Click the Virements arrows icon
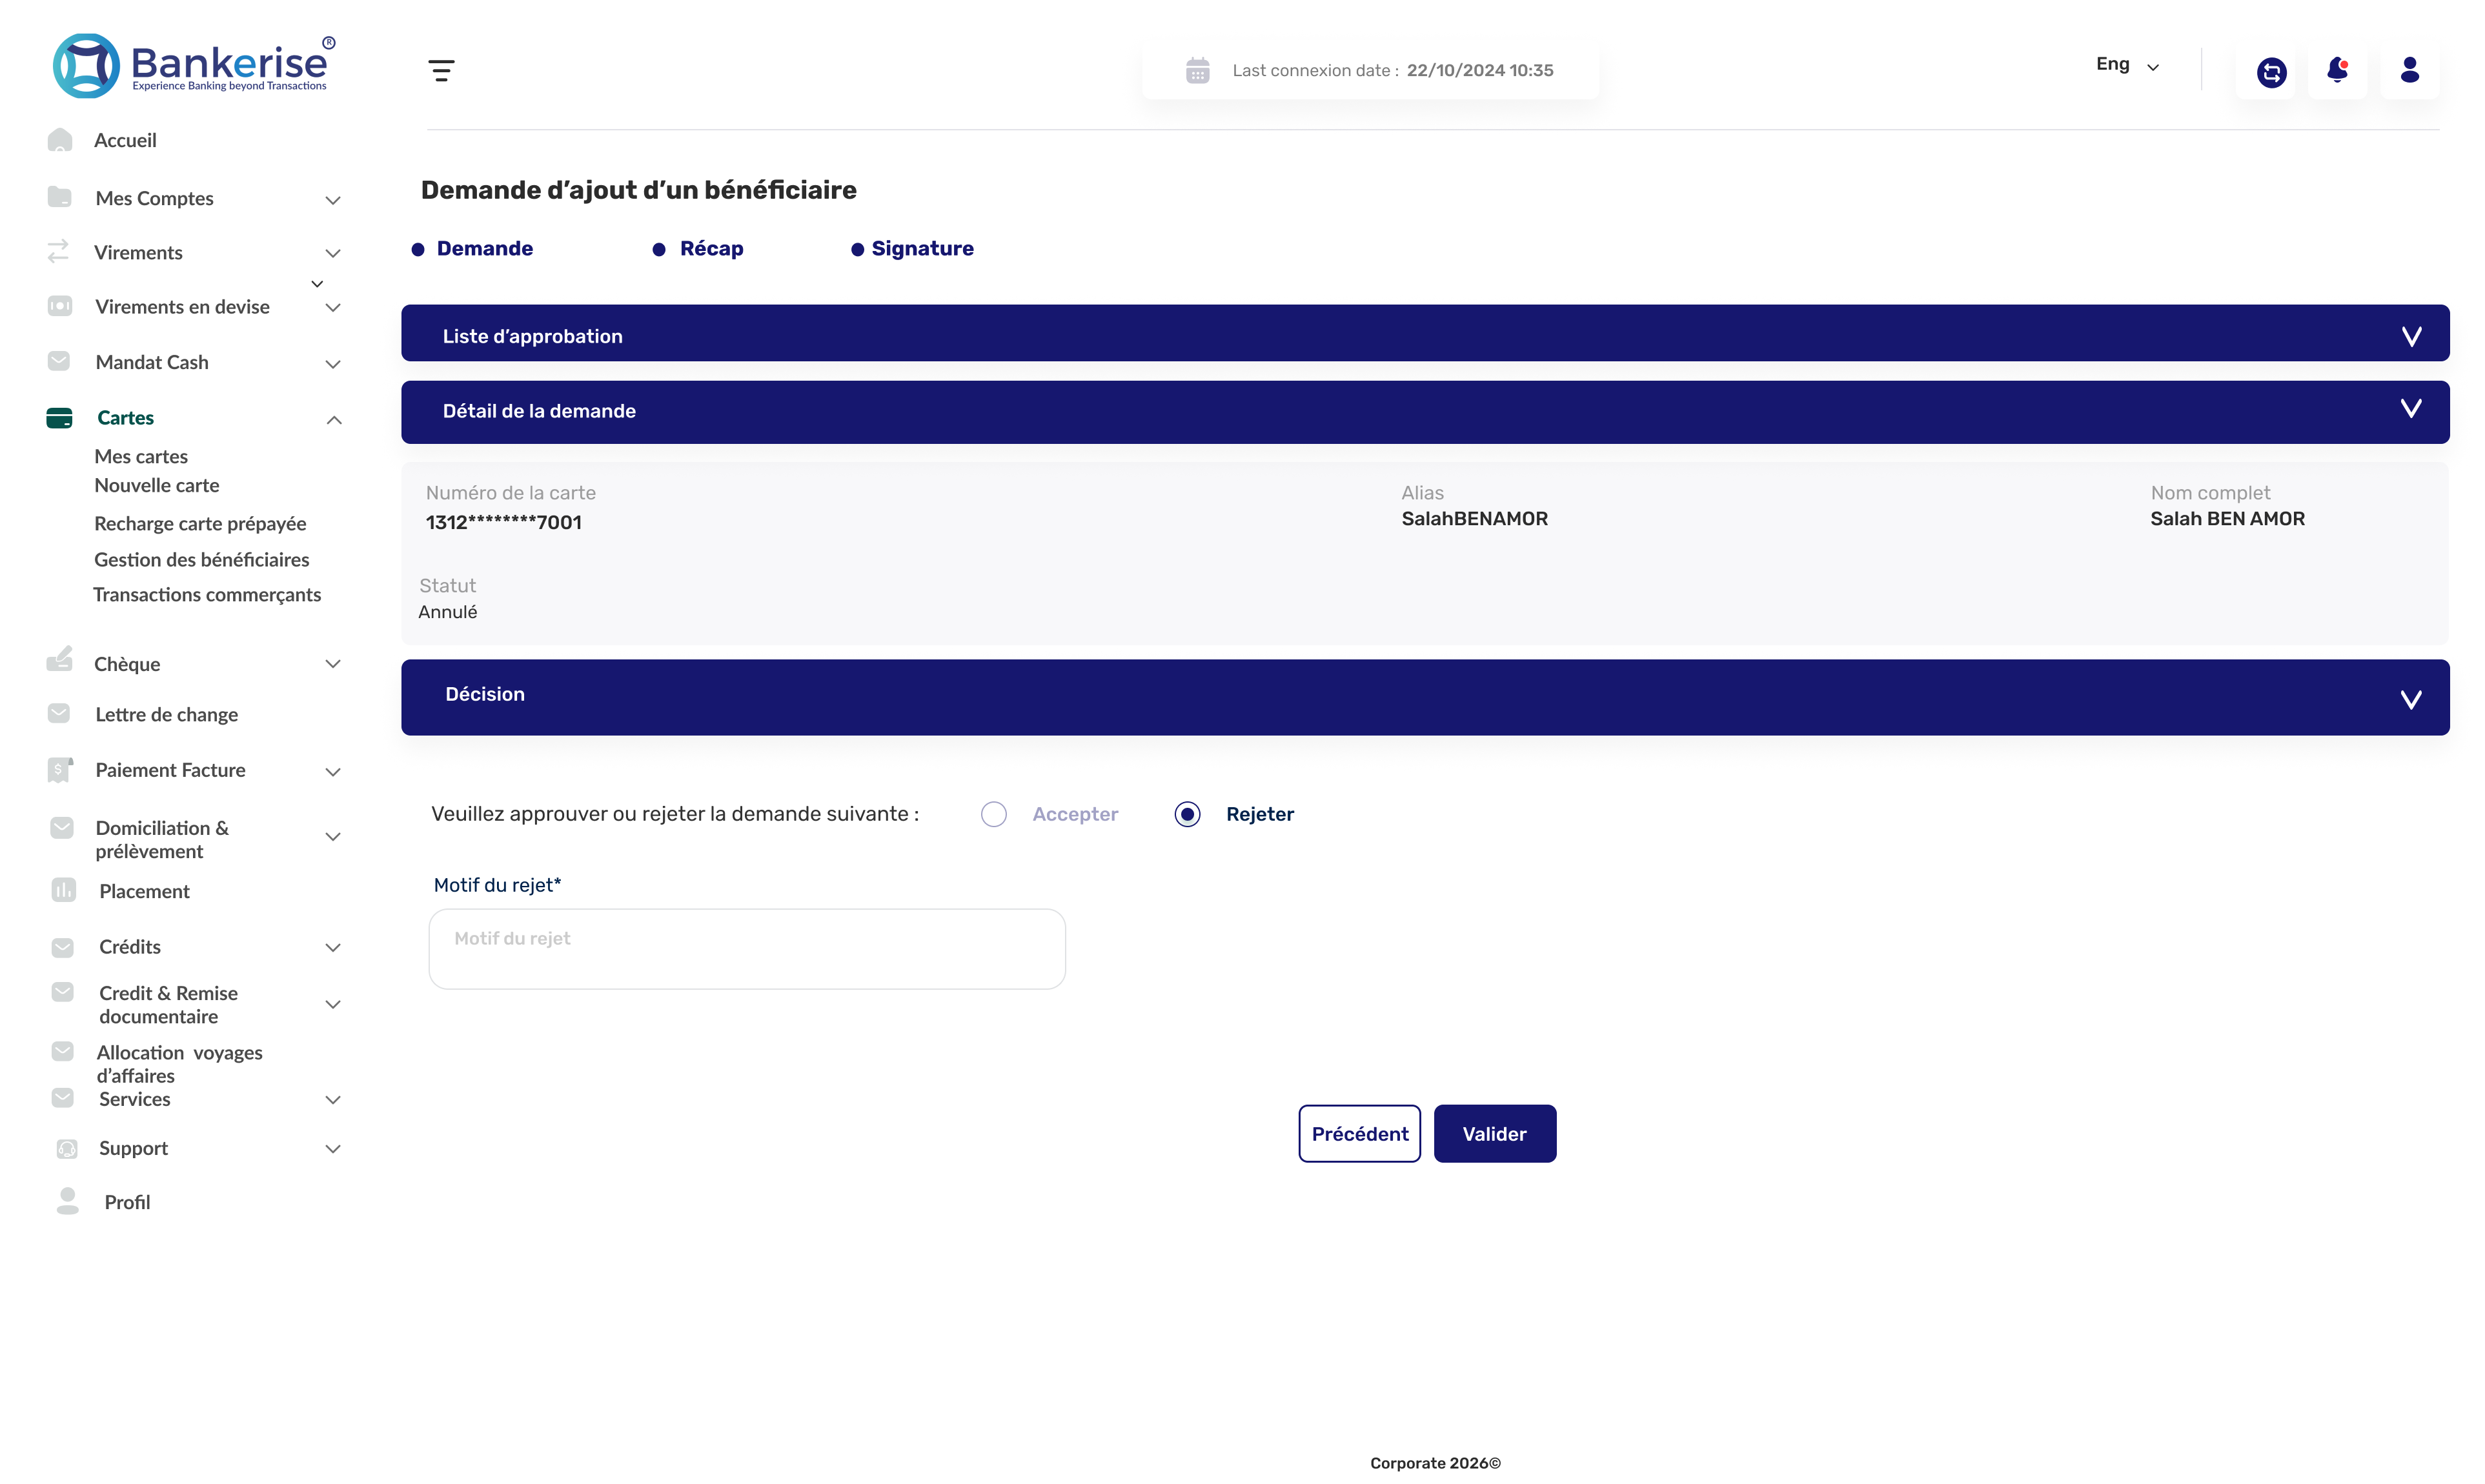This screenshot has width=2485, height=1484. click(x=58, y=250)
